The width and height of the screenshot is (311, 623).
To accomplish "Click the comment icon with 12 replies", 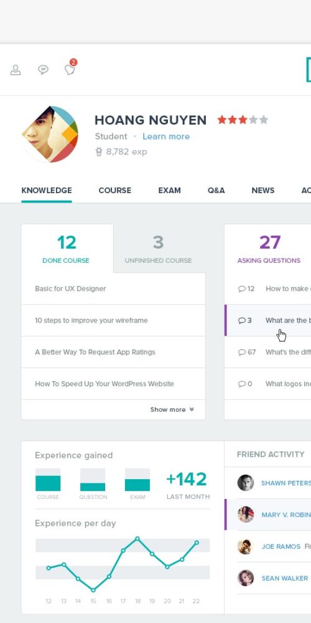I will (241, 289).
